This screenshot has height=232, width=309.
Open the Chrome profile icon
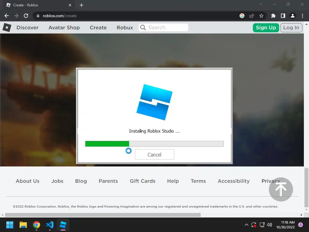tap(293, 16)
